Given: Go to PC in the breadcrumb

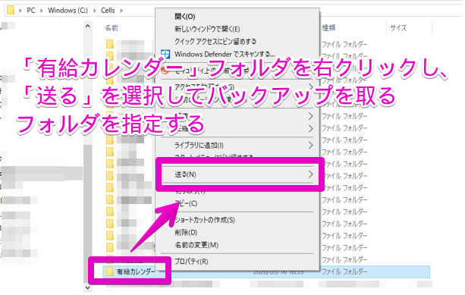Looking at the screenshot, I should tap(31, 11).
